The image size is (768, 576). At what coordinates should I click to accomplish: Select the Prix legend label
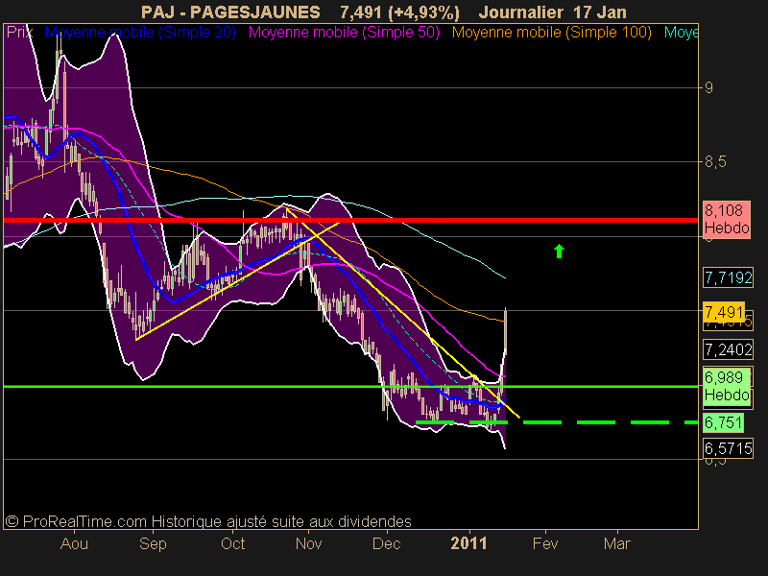click(19, 33)
